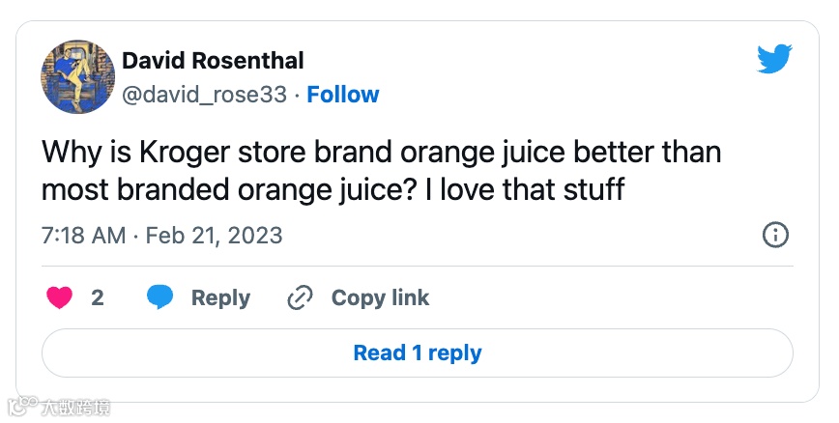Open the @david_rose33 handle link
This screenshot has height=423, width=839.
coord(205,95)
